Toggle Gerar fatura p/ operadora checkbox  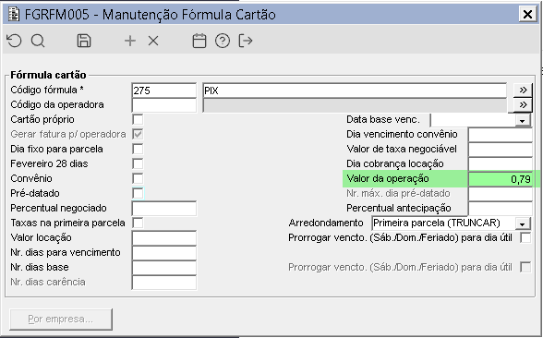pyautogui.click(x=138, y=135)
